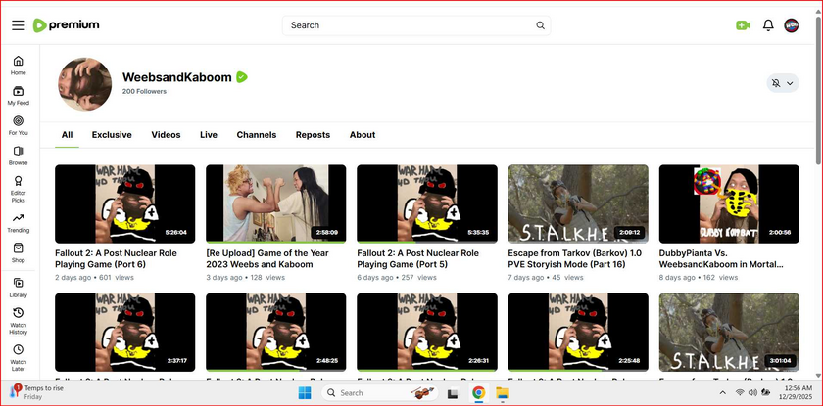Open the notifications bell icon
The width and height of the screenshot is (823, 406).
(x=768, y=25)
